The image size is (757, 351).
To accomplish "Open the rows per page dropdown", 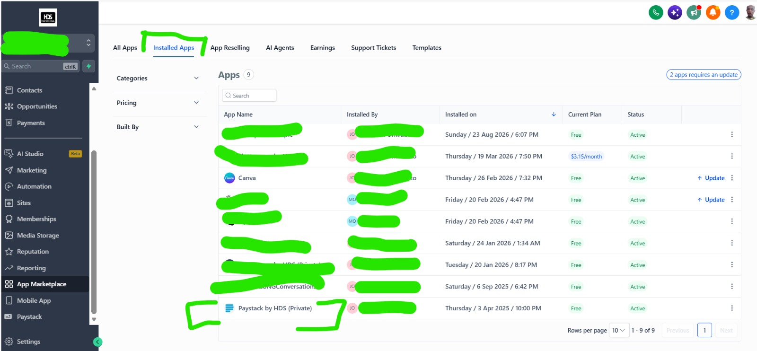I will 619,330.
